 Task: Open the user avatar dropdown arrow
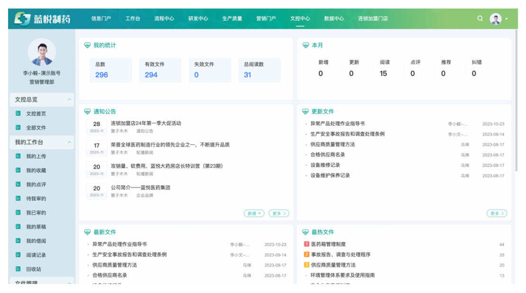point(507,19)
